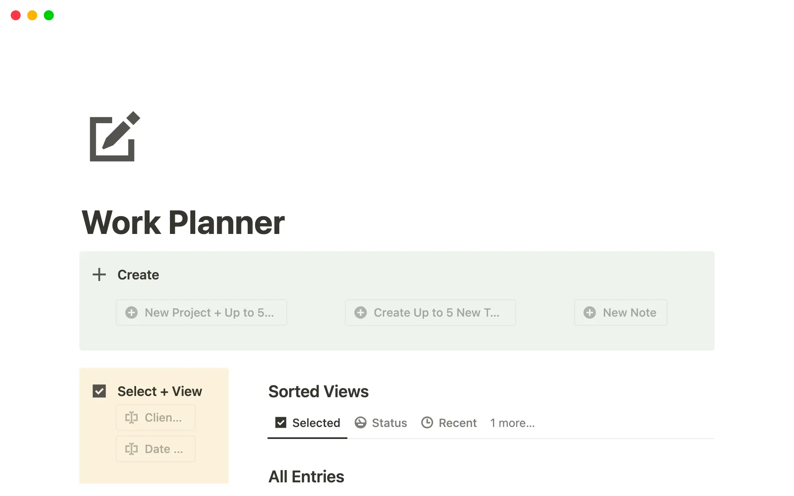Switch to the Status view tab
Screen dimensions: 794x496
[389, 422]
